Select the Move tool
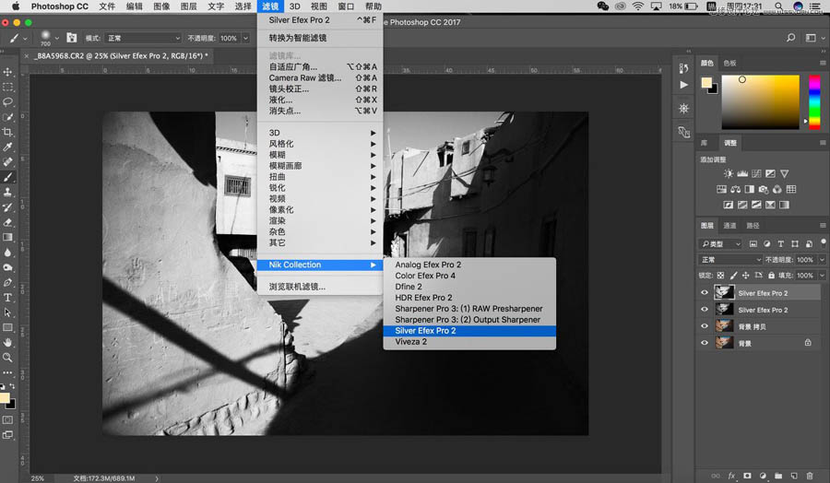Screen dimensions: 830x483 7,72
